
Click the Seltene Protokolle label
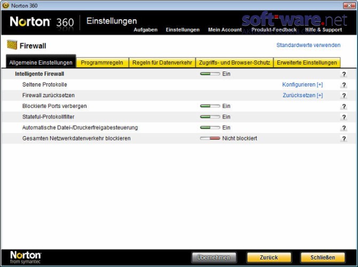click(45, 84)
